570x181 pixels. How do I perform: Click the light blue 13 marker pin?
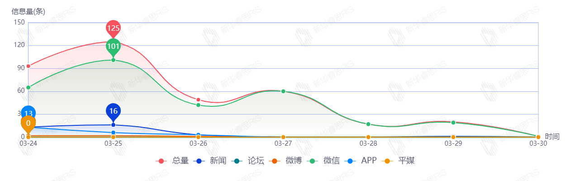pyautogui.click(x=28, y=113)
